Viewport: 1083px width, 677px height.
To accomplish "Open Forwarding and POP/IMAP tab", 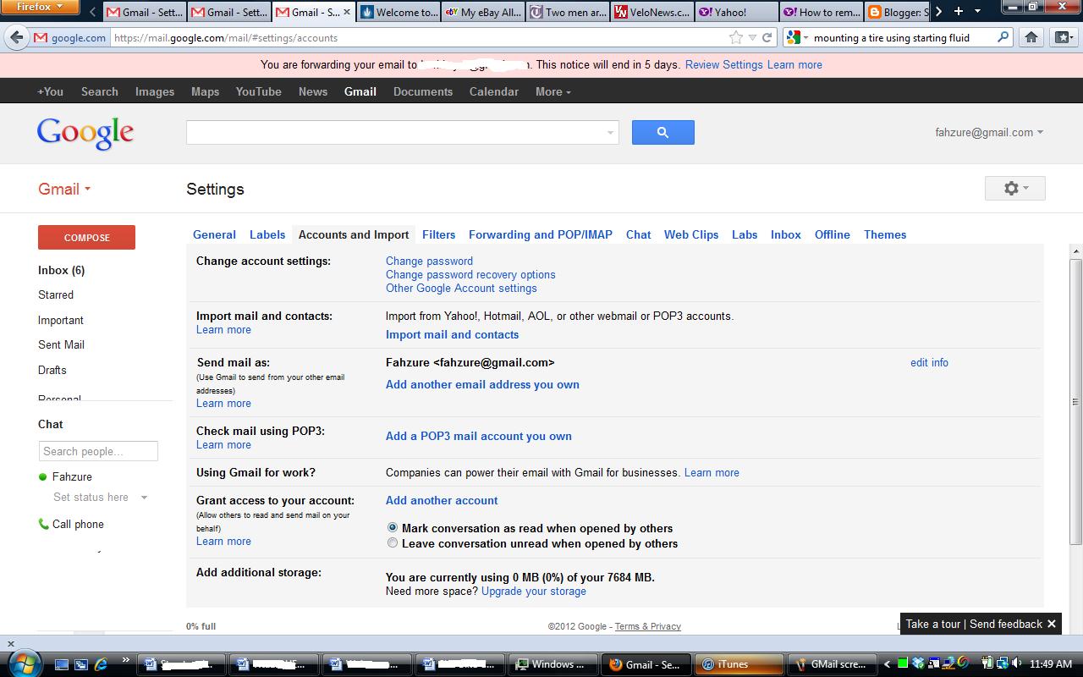I will [x=541, y=234].
